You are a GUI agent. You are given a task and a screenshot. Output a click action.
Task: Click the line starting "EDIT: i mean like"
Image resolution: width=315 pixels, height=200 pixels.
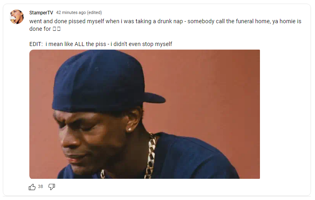tap(100, 44)
